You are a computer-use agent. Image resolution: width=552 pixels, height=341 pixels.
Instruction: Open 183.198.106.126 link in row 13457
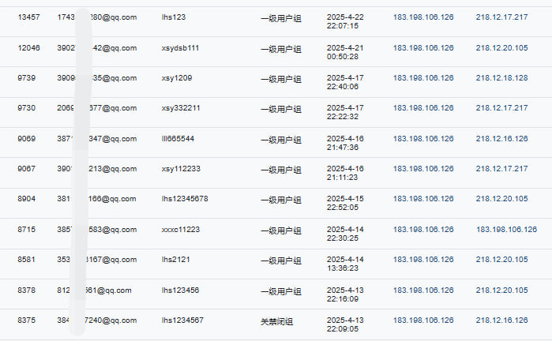(x=423, y=17)
